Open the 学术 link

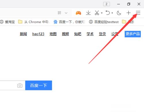(90, 34)
